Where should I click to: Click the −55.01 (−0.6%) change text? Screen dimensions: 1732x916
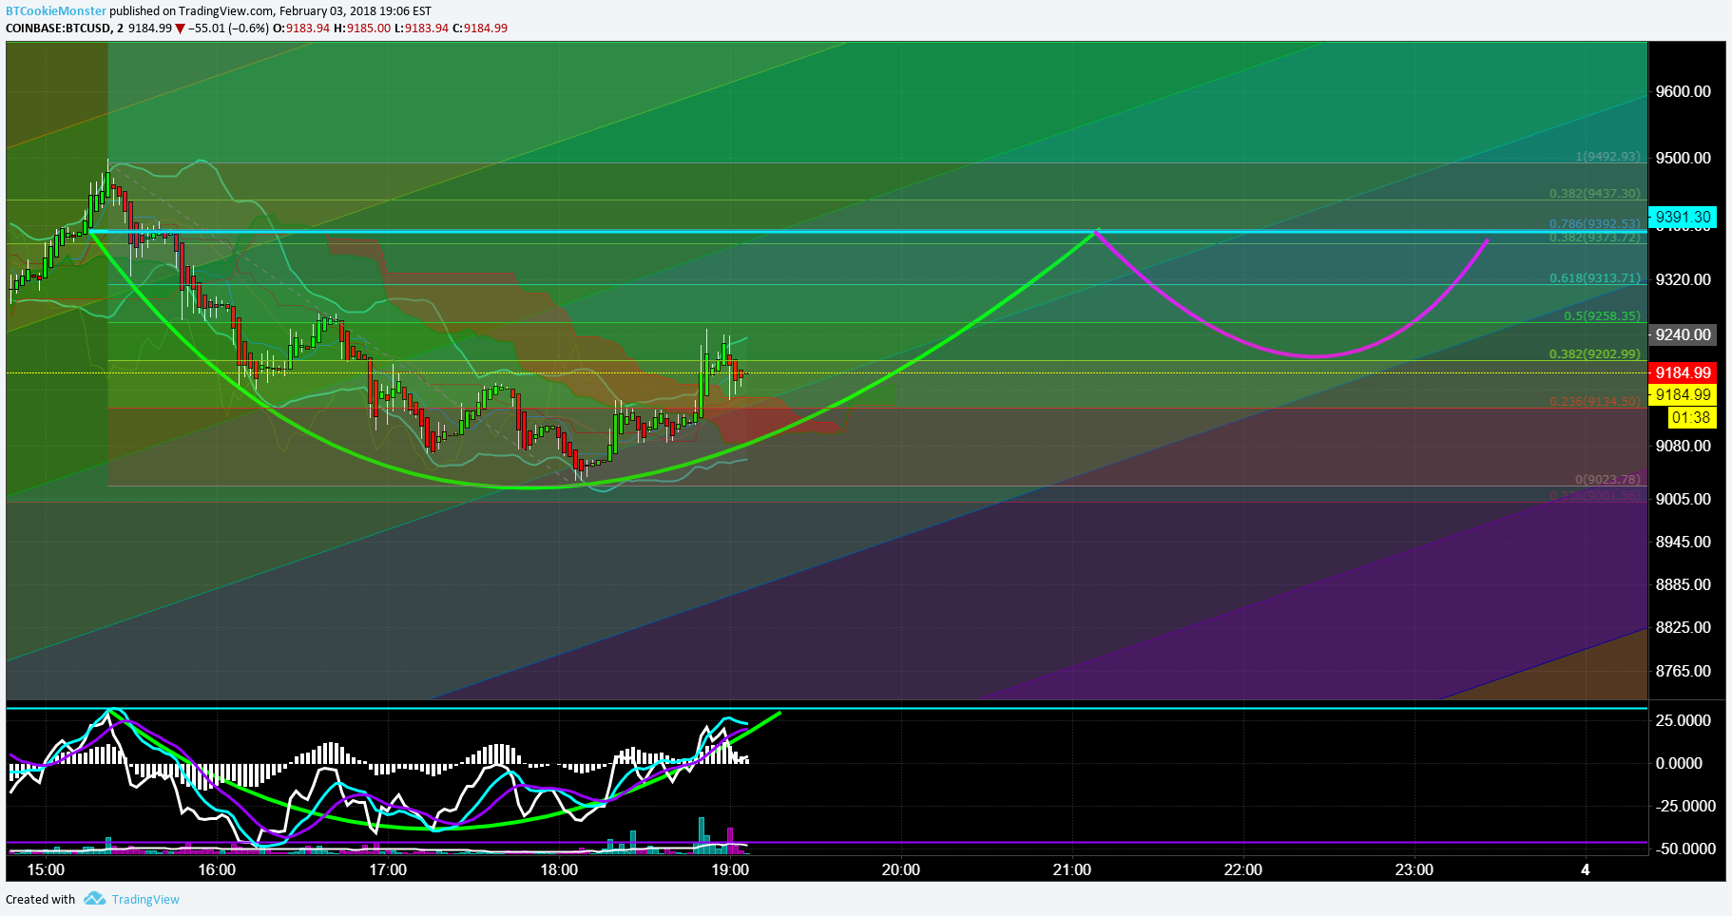coord(228,28)
